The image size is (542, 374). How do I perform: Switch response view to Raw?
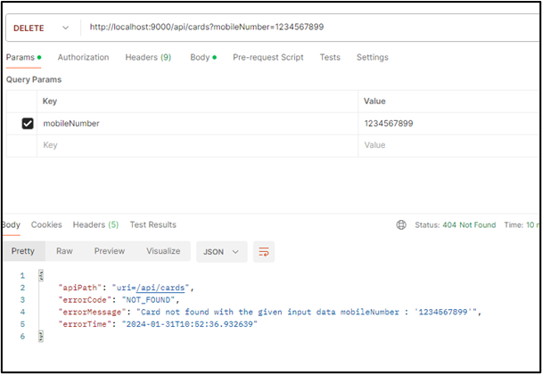64,252
